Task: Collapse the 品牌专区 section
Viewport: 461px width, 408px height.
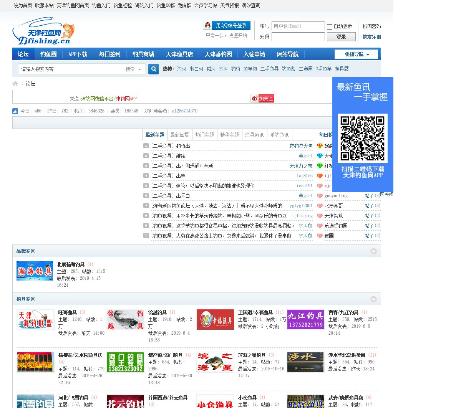Action: 373,251
